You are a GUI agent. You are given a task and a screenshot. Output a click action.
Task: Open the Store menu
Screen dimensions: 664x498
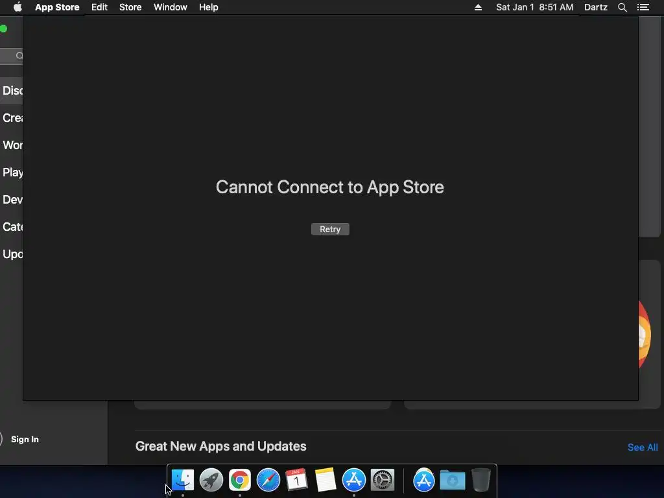point(130,7)
